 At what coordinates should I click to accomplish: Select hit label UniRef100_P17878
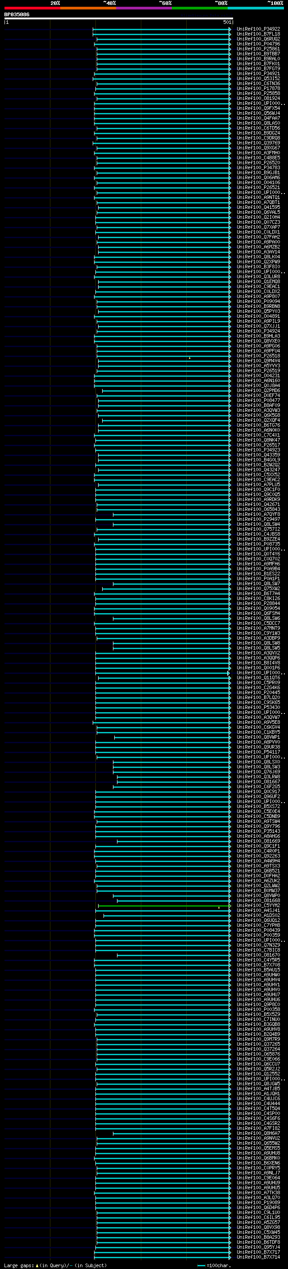coord(258,88)
